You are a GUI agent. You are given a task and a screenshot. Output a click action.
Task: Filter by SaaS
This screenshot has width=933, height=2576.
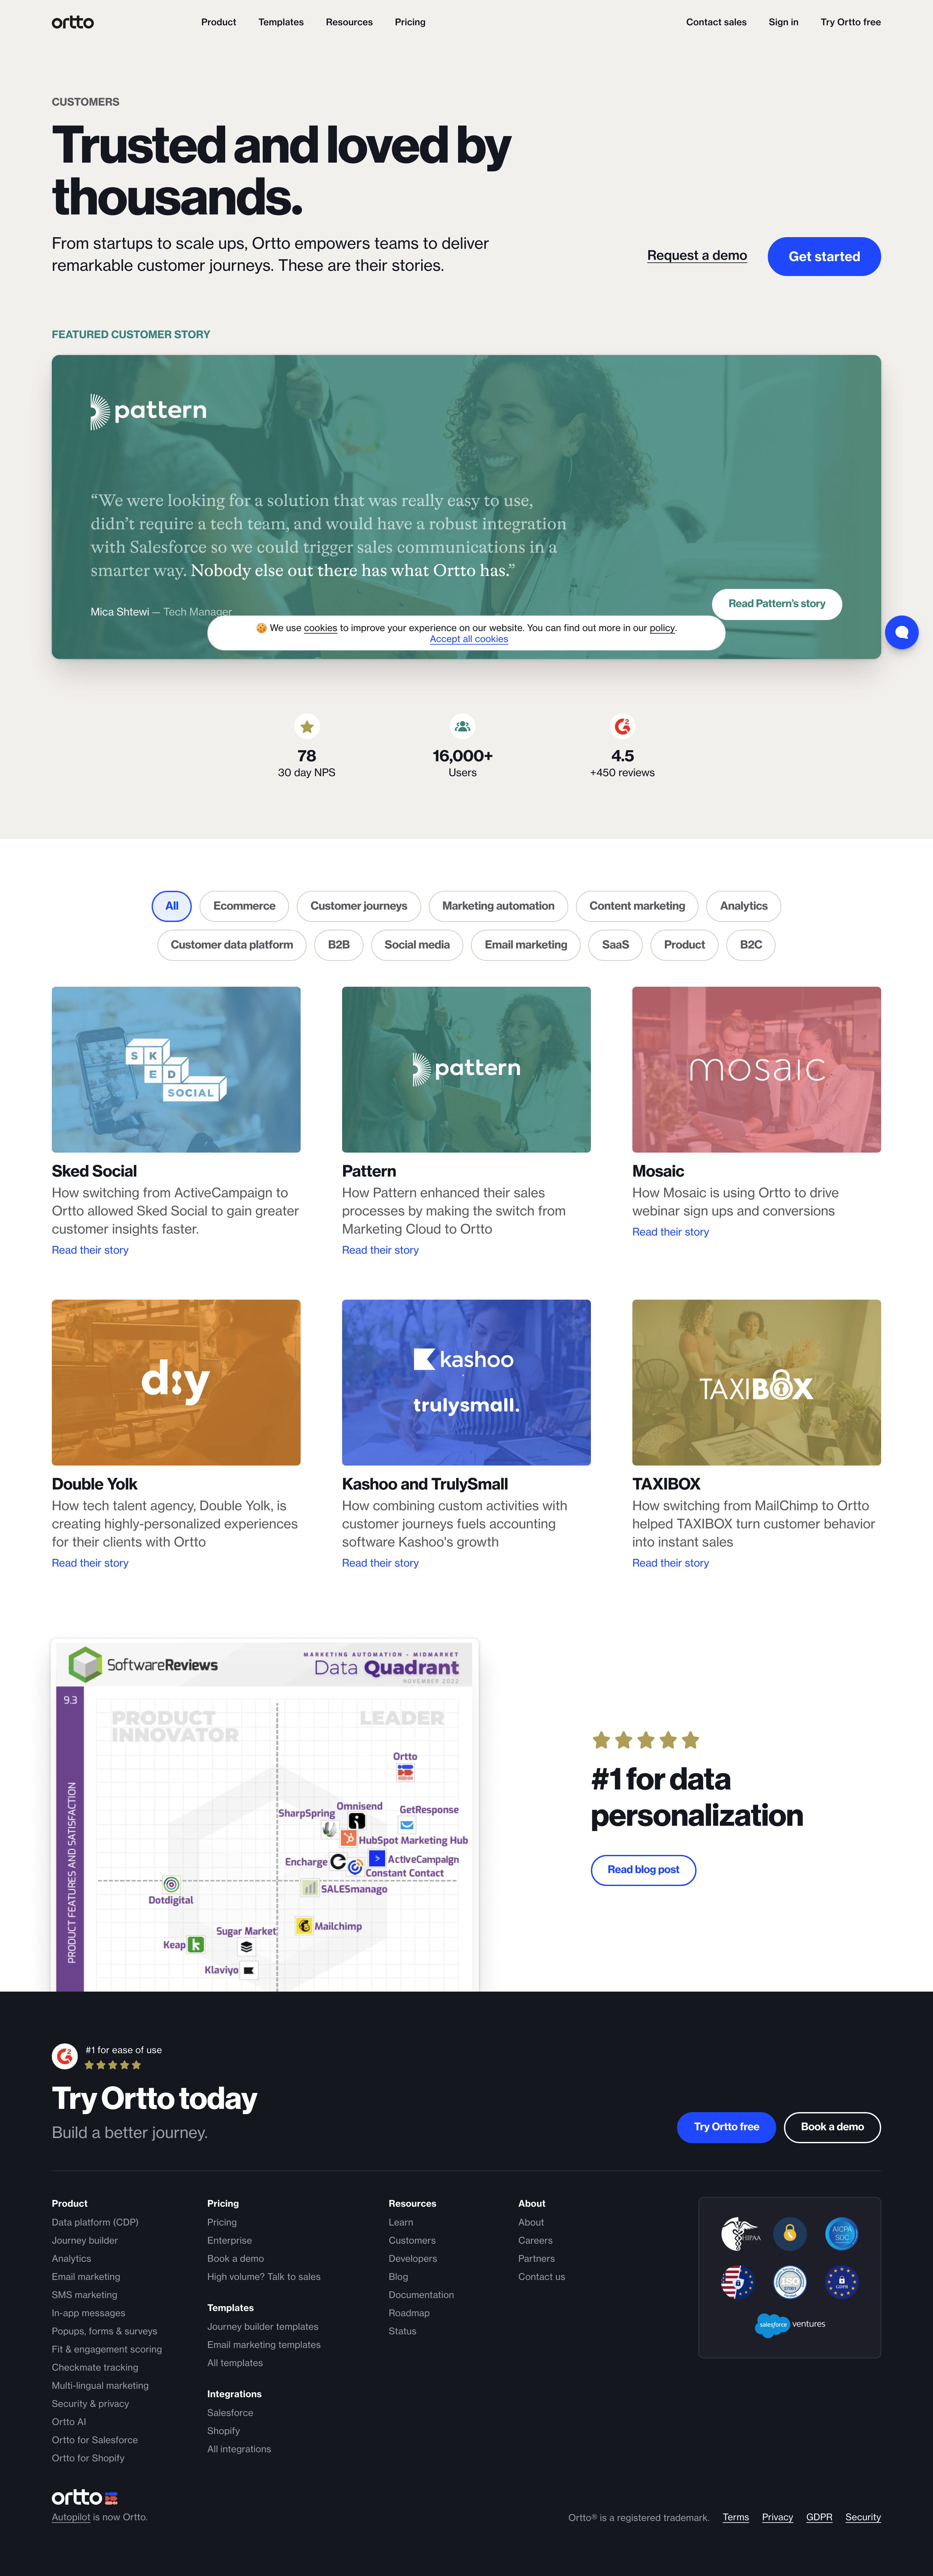tap(615, 945)
